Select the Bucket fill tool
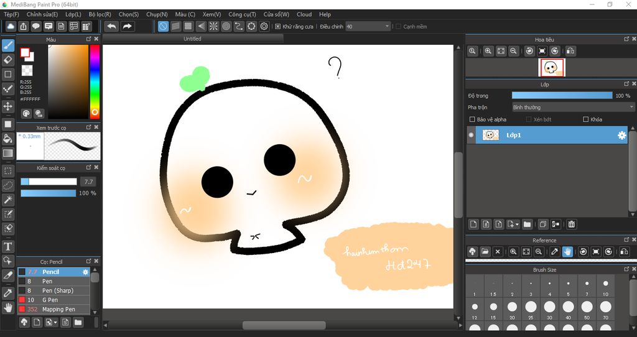 pyautogui.click(x=8, y=138)
